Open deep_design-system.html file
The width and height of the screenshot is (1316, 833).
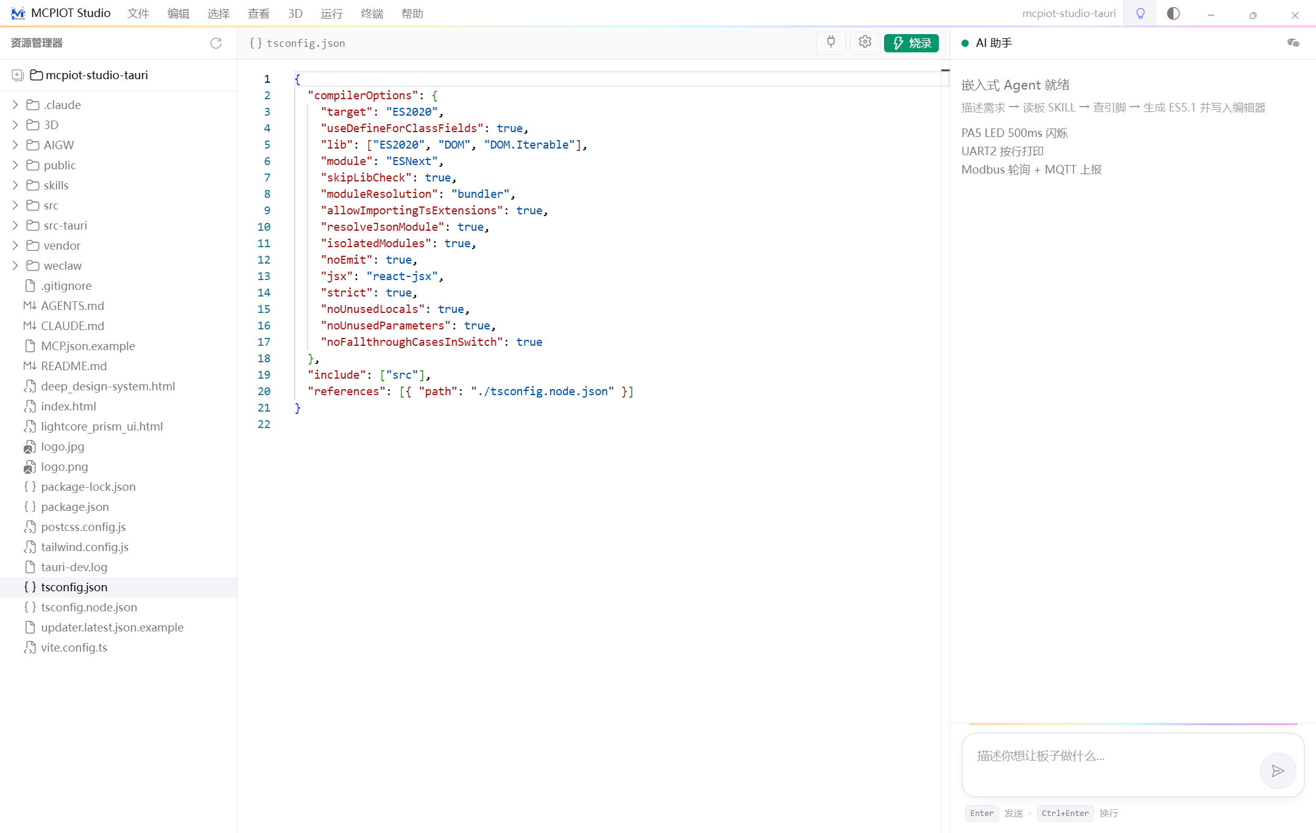pyautogui.click(x=108, y=386)
